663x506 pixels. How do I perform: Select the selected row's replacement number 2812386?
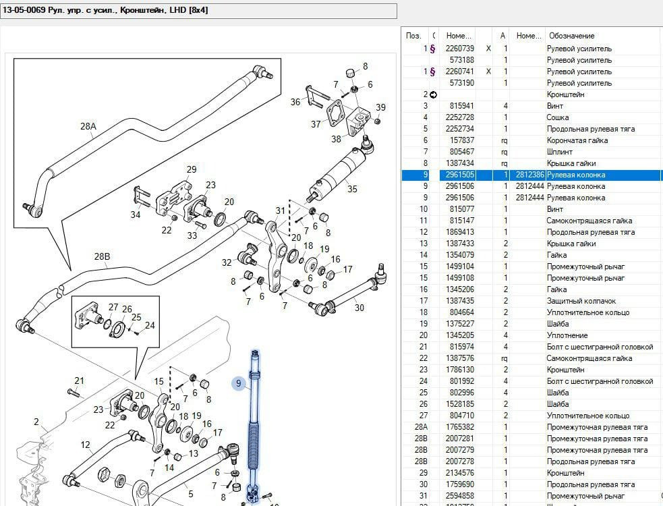pos(529,175)
